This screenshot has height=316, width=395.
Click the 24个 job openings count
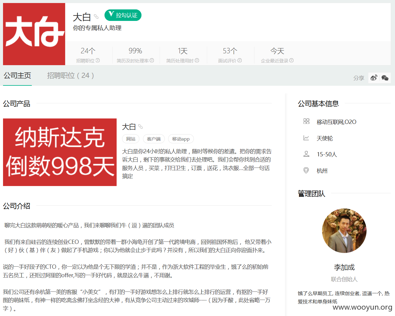point(88,51)
